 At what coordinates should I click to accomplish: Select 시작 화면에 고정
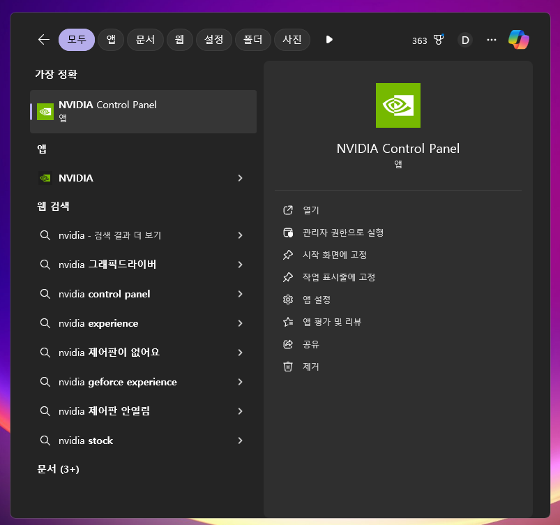click(335, 255)
